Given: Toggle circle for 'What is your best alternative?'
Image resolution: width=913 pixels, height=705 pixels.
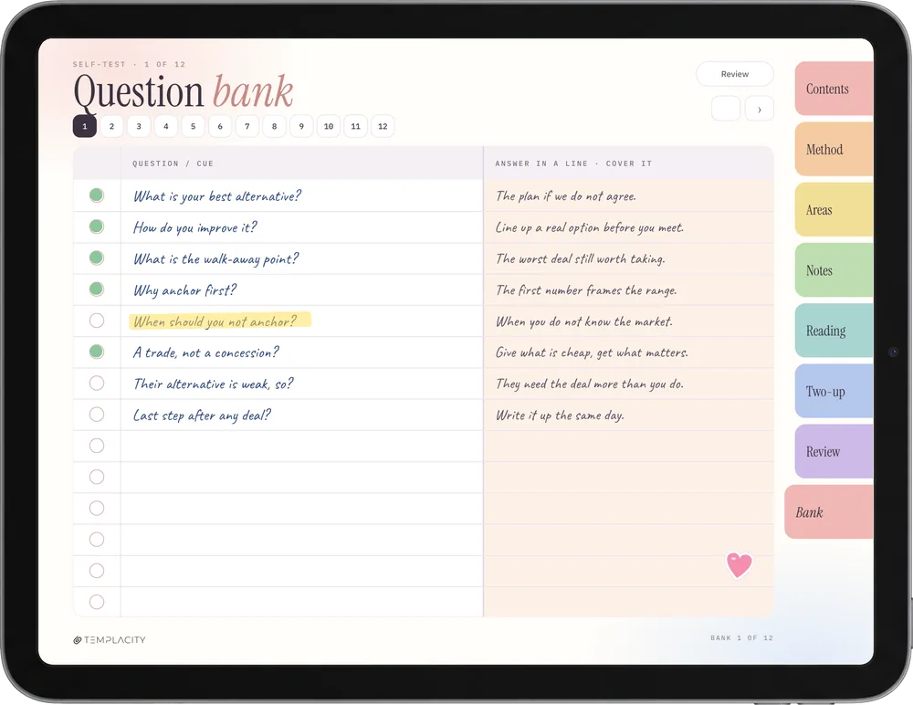Looking at the screenshot, I should pos(97,195).
